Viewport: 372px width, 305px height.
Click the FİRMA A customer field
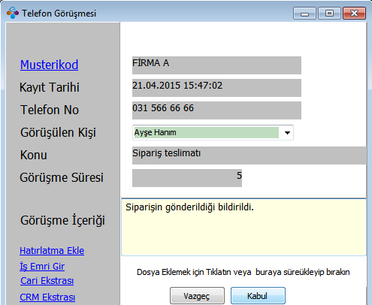[x=216, y=65]
